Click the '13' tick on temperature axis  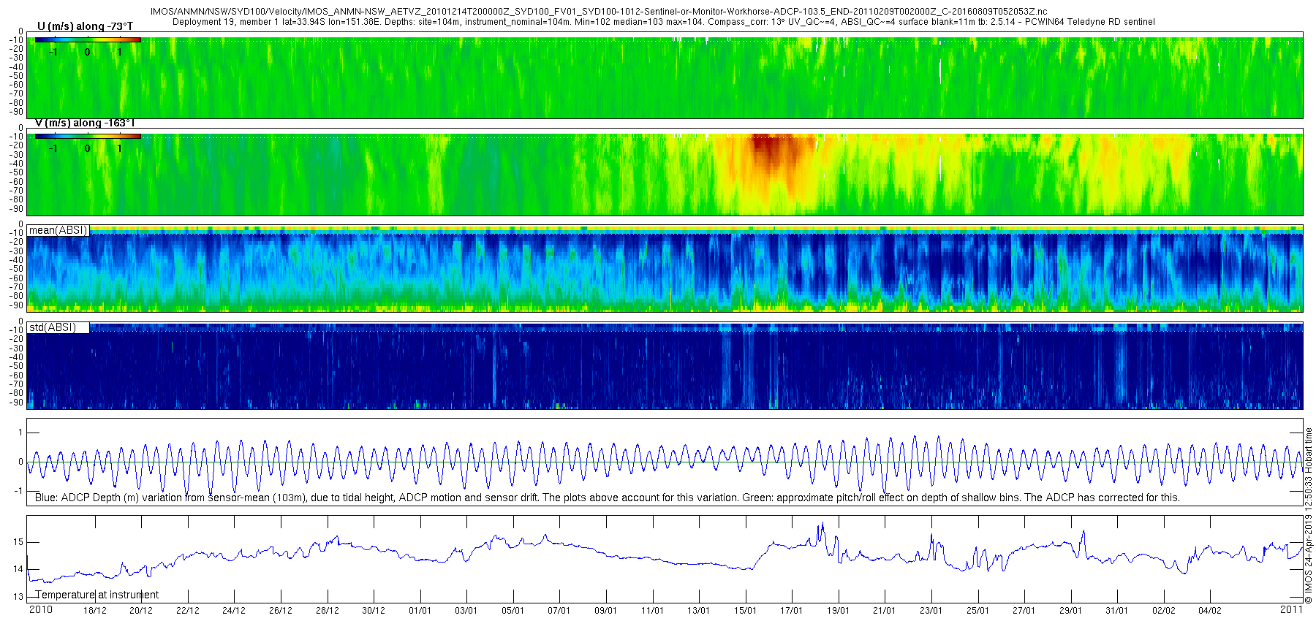[x=18, y=597]
